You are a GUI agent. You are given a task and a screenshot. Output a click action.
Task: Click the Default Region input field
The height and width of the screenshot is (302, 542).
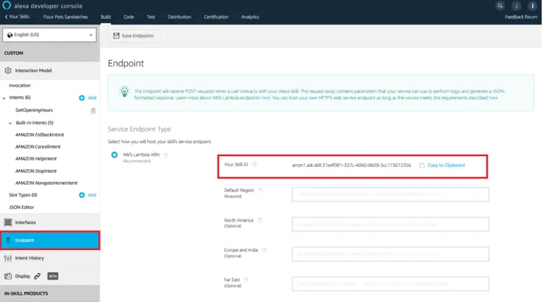click(390, 194)
